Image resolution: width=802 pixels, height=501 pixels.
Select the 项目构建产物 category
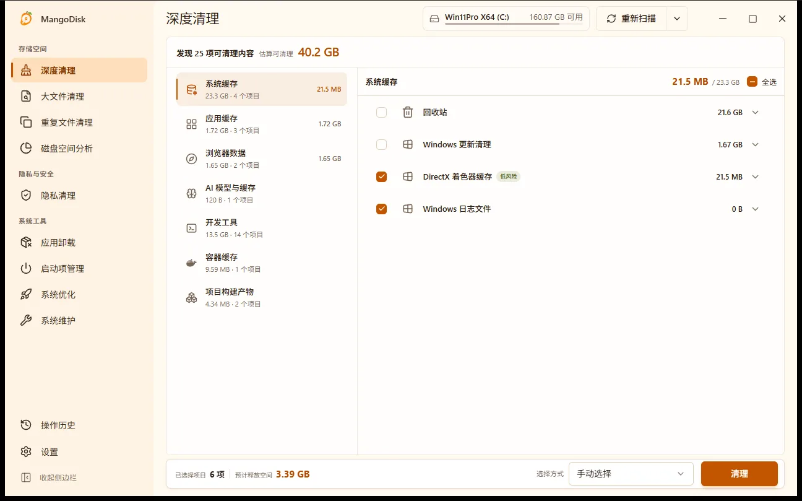[x=262, y=298]
